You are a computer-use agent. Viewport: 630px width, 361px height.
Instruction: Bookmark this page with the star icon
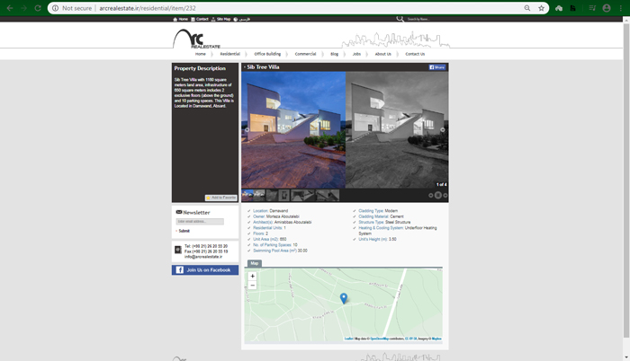pyautogui.click(x=541, y=8)
